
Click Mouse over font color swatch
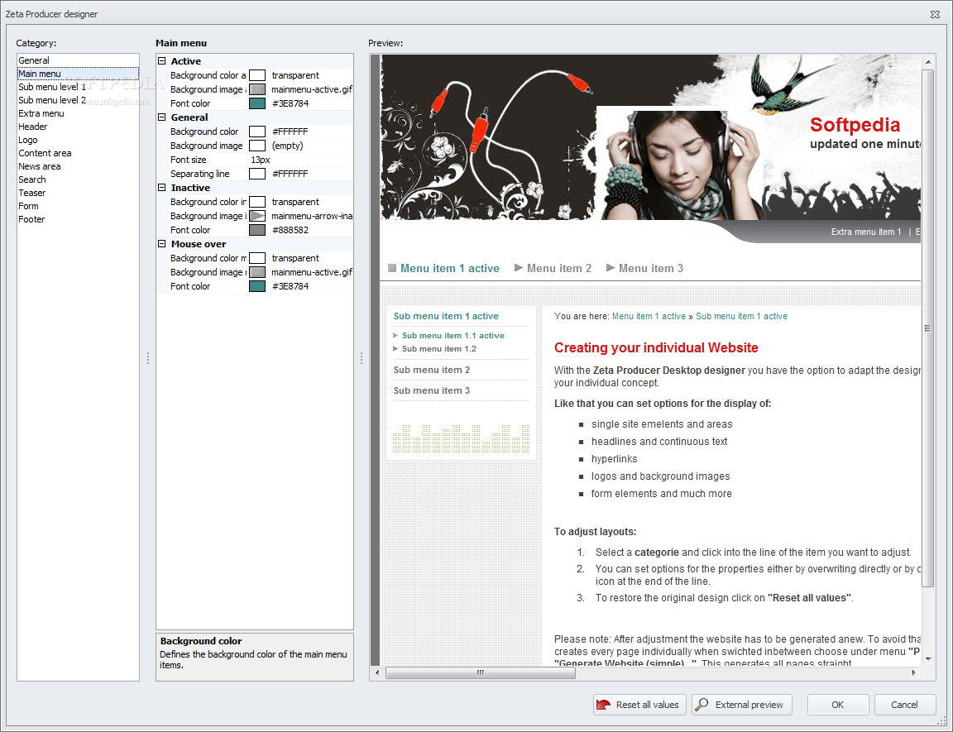pos(257,286)
